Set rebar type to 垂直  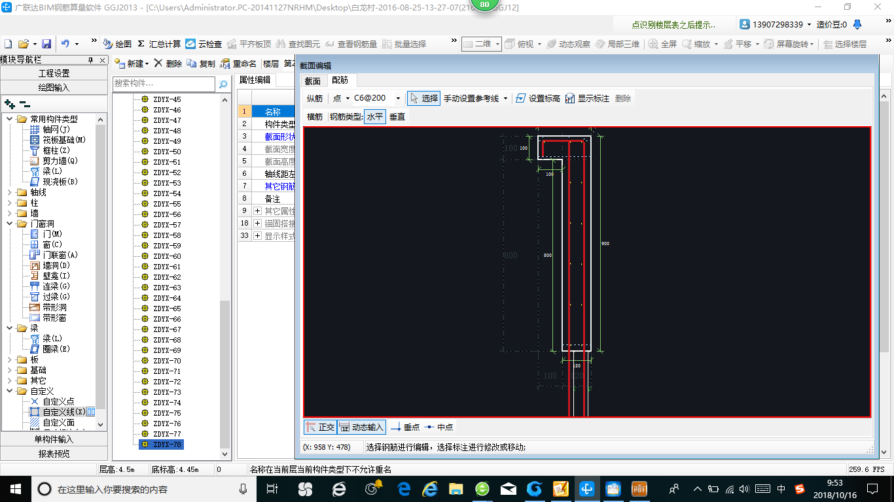[x=397, y=116]
